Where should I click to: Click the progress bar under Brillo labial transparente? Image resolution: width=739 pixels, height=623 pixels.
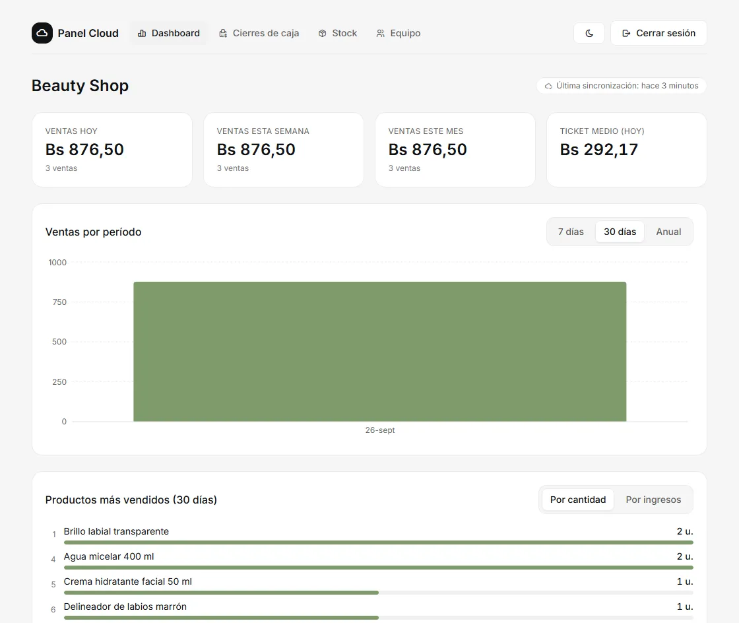(x=379, y=542)
